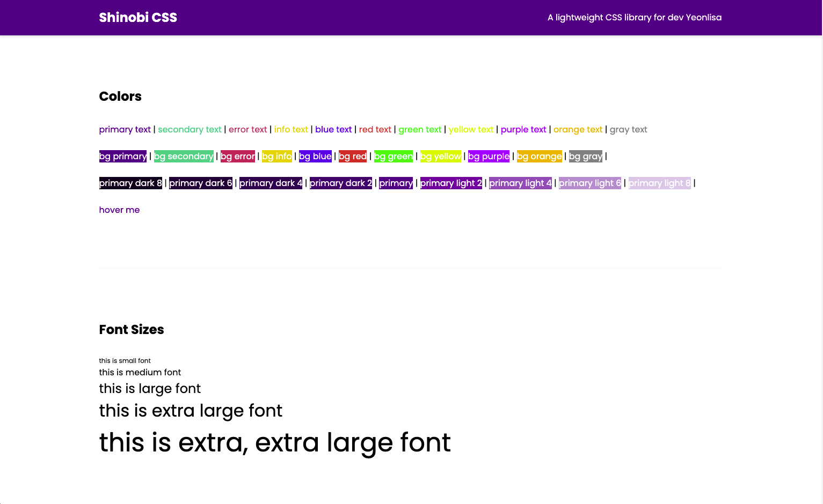Click the 'info text' sample

tap(291, 129)
